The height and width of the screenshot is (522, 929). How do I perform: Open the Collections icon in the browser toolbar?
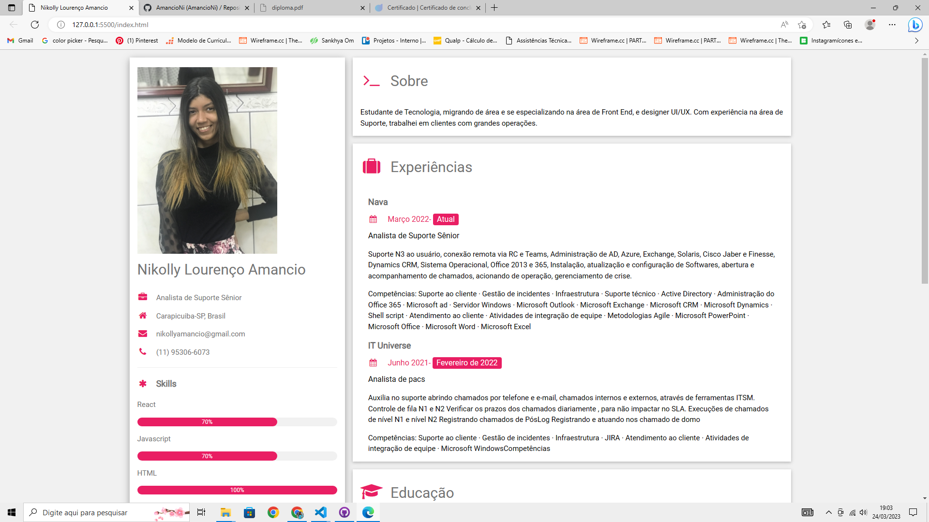848,24
